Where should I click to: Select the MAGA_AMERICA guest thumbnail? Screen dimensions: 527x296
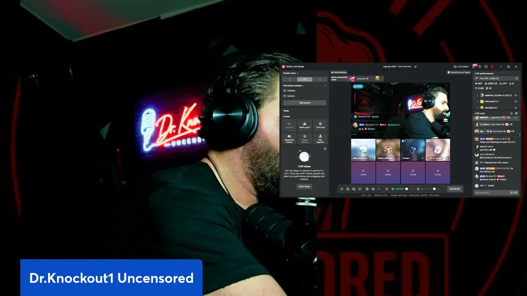[388, 150]
